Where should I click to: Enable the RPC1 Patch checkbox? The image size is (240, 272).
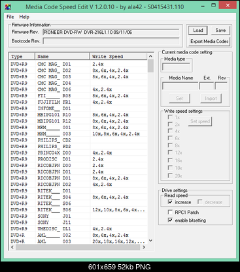tap(170, 212)
